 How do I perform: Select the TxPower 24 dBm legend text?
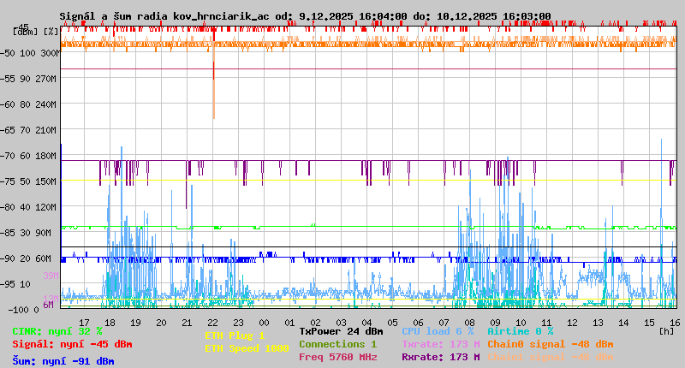pyautogui.click(x=341, y=330)
